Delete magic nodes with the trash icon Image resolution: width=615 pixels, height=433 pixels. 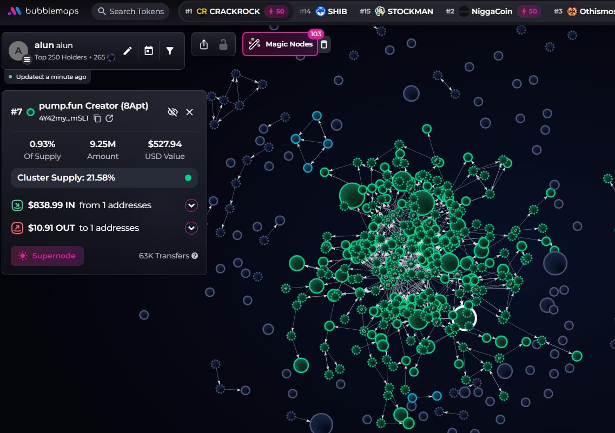[324, 44]
